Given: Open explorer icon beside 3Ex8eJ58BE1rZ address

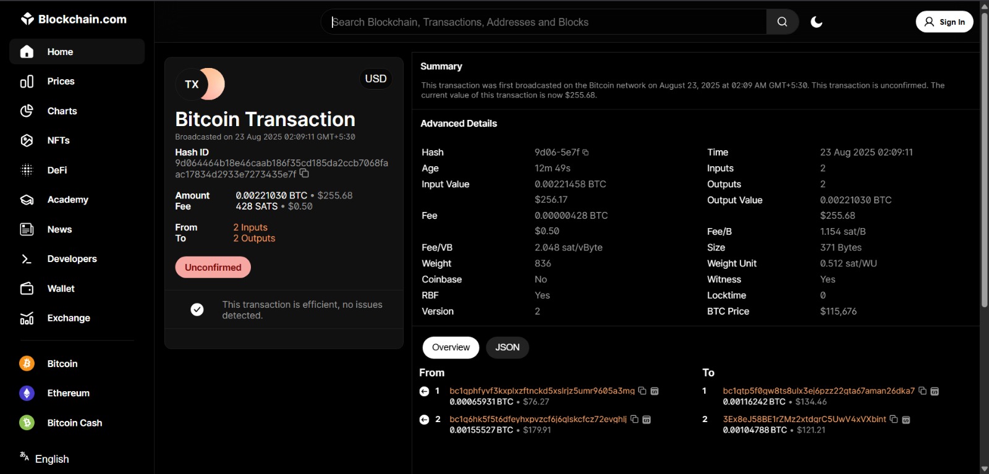Looking at the screenshot, I should pyautogui.click(x=906, y=420).
